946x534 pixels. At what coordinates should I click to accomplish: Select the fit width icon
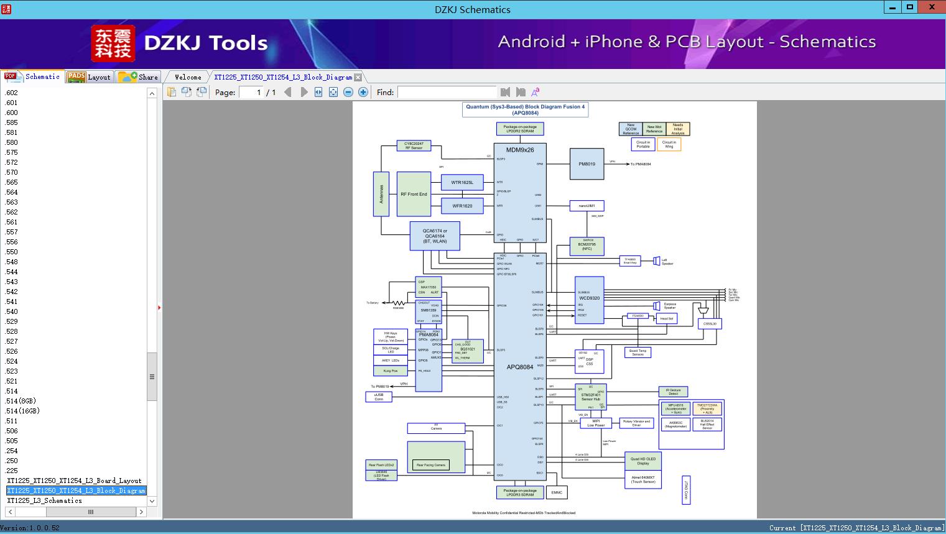tap(318, 92)
